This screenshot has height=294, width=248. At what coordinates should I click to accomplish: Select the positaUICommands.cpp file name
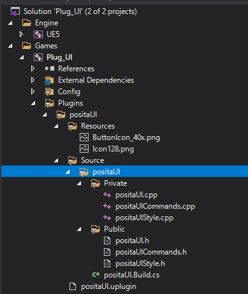[x=156, y=206]
